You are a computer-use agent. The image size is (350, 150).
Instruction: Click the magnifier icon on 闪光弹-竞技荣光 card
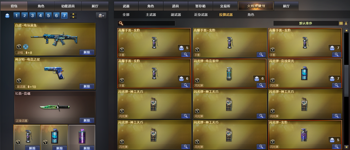point(336,85)
